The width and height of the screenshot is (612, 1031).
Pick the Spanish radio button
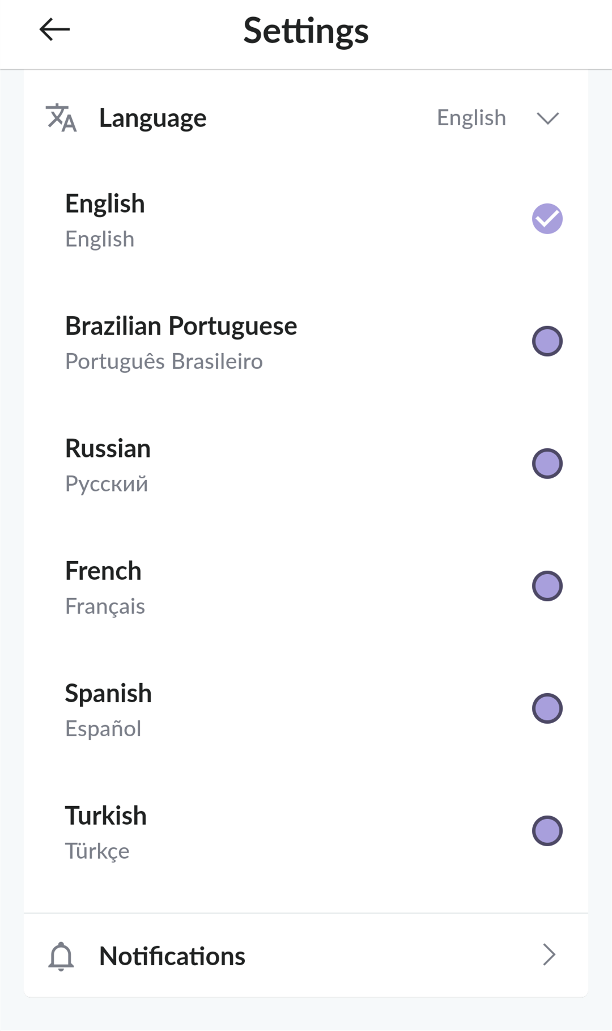point(547,708)
